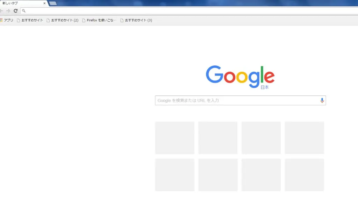Image resolution: width=358 pixels, height=209 pixels.
Task: Open the first most-visited tile in the top row
Action: pos(175,138)
